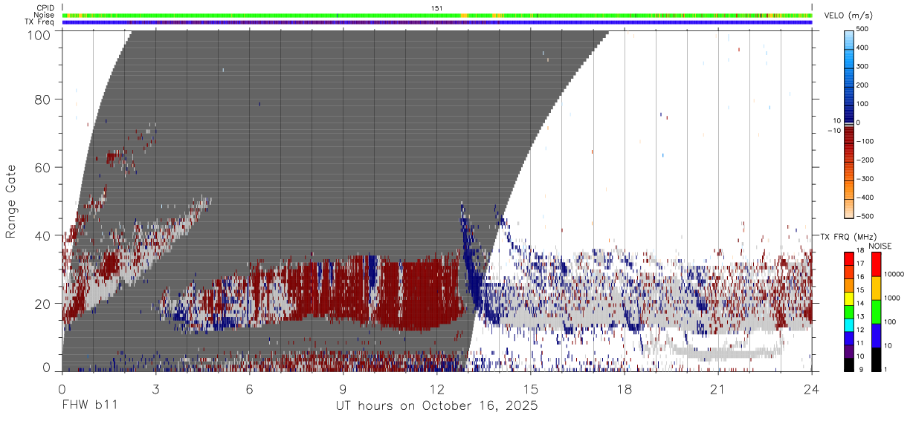Click the TX frequency color scale bar
The height and width of the screenshot is (421, 913).
[850, 310]
